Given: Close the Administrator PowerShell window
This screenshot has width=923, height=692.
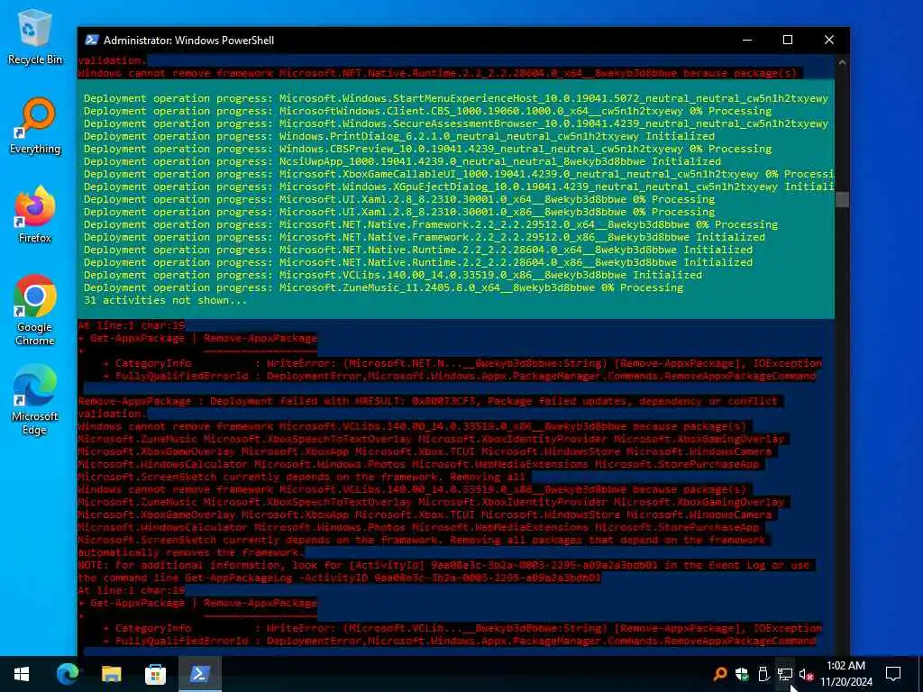Looking at the screenshot, I should coord(829,40).
